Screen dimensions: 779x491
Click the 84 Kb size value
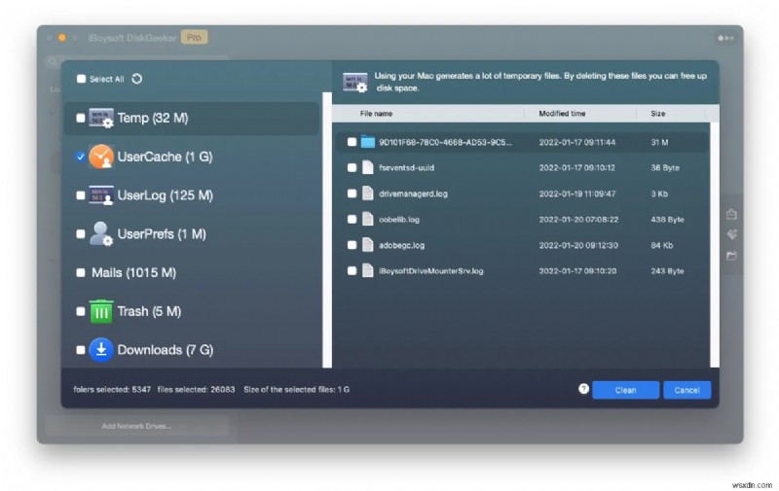662,245
